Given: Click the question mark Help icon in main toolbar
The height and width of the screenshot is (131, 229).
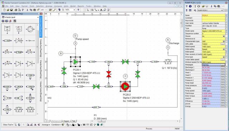Looking at the screenshot, I should (x=78, y=10).
